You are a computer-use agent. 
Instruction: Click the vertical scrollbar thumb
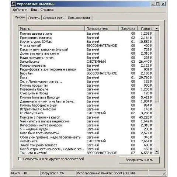(x=157, y=66)
